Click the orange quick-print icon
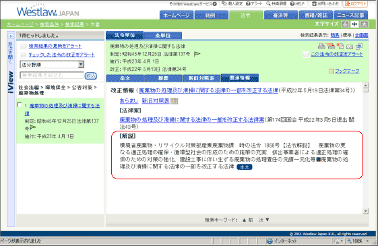 coord(331,46)
